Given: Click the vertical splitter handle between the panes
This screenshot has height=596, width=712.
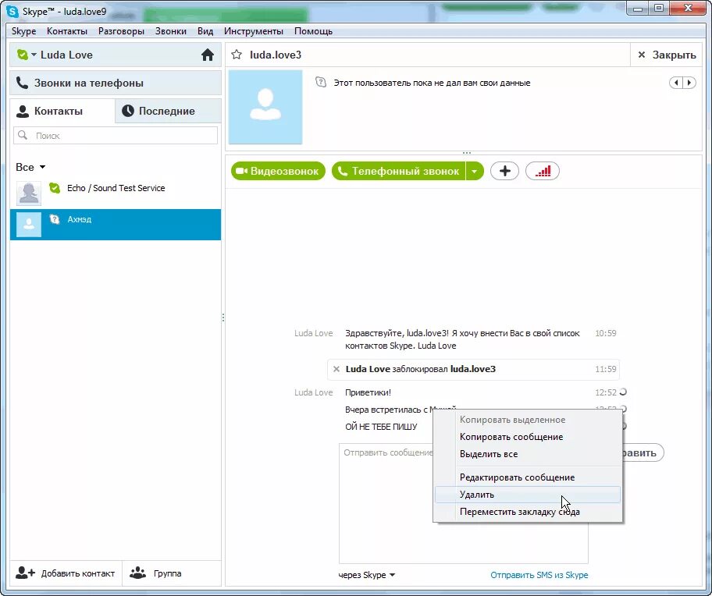Looking at the screenshot, I should [x=223, y=318].
